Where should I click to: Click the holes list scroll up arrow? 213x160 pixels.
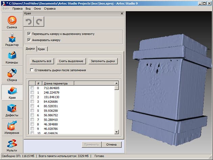pyautogui.click(x=117, y=83)
